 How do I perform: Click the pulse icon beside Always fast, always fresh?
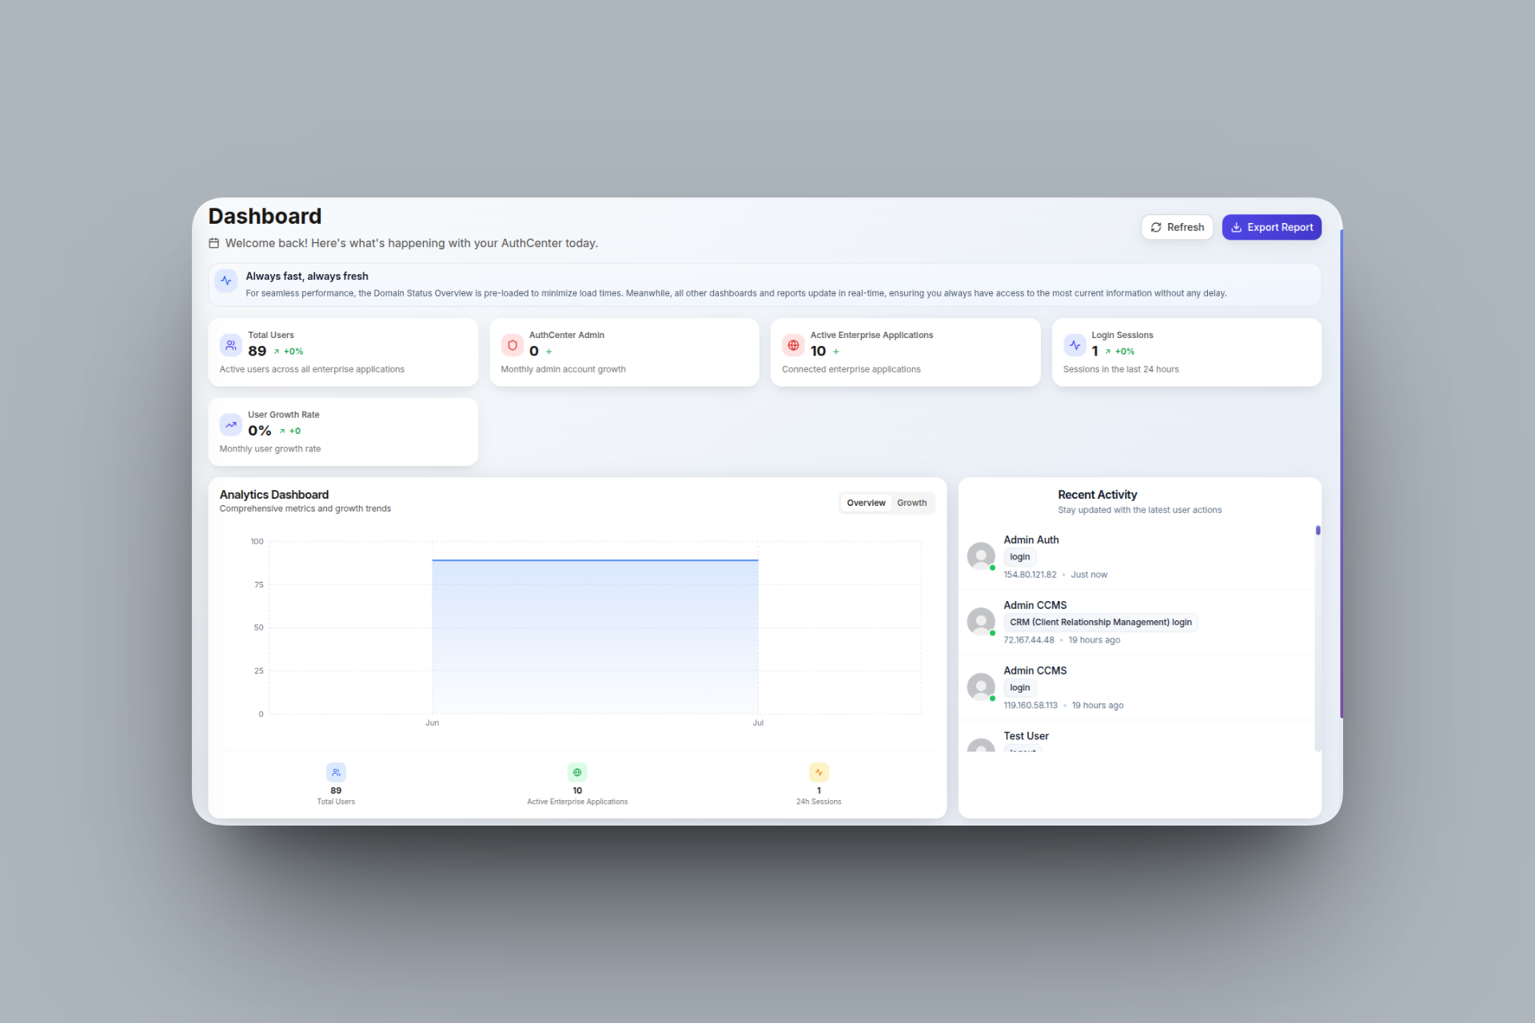click(226, 281)
